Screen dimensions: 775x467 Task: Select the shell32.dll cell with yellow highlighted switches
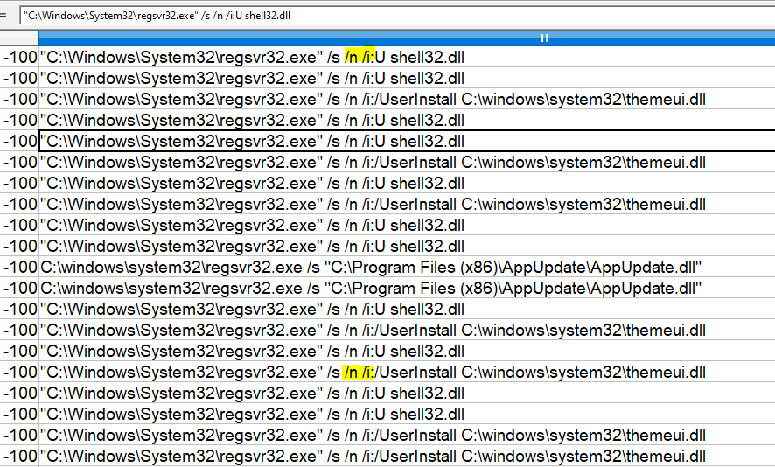click(407, 57)
